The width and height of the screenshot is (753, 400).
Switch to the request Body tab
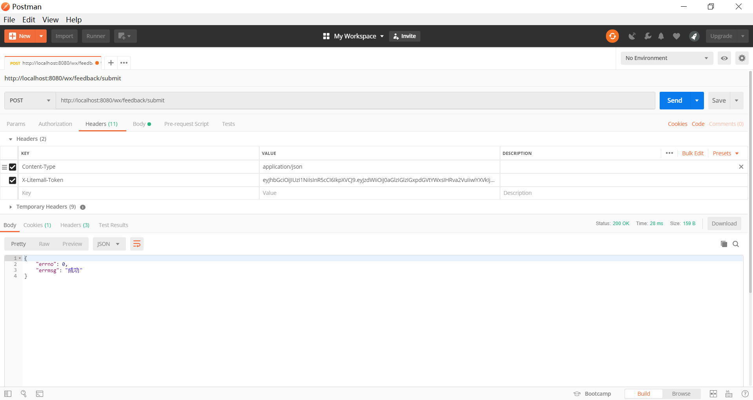[x=139, y=124]
